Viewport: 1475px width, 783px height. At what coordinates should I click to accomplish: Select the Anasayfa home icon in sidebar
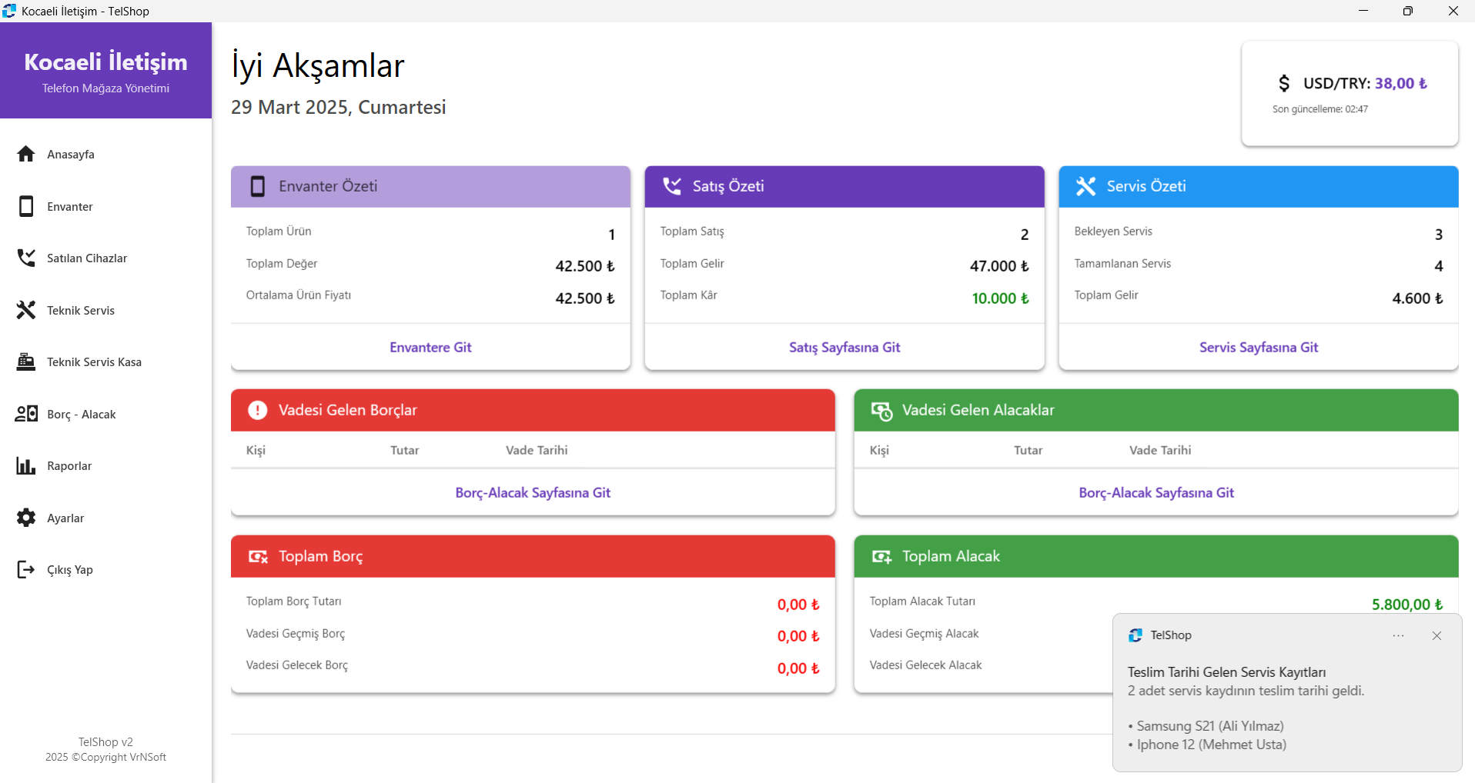(x=26, y=154)
